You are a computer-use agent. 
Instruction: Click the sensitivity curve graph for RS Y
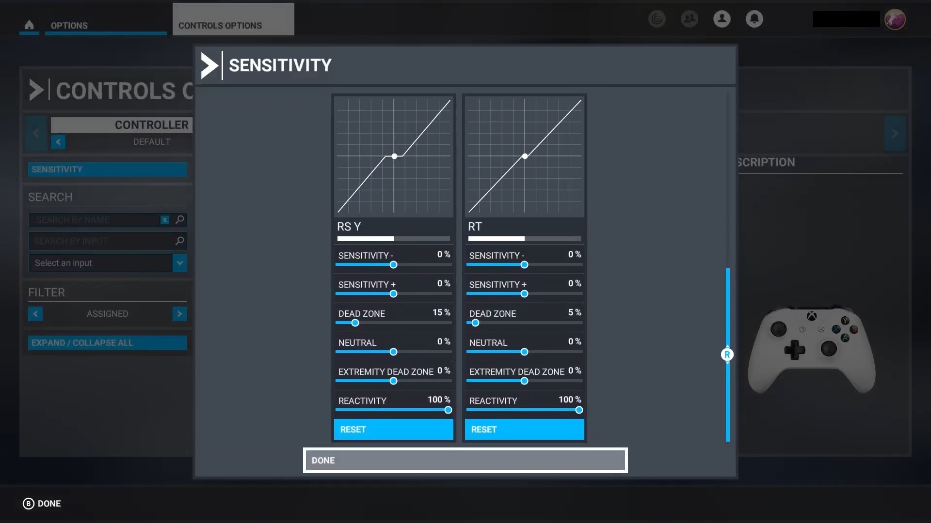[393, 156]
